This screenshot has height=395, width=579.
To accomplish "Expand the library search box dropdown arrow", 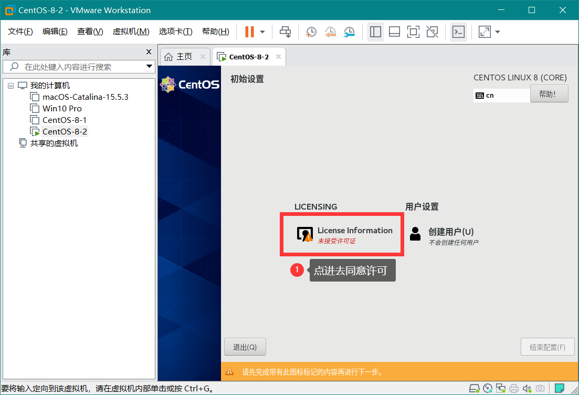I will click(x=149, y=67).
